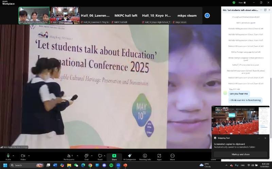272x169 pixels.
Task: Open the Windows Start menu
Action: 5,165
